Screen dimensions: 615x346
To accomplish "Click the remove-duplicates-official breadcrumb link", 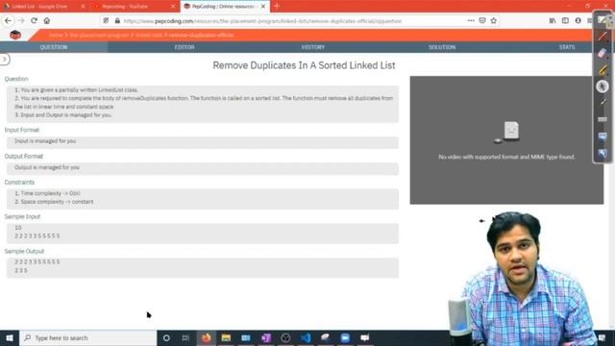I will (x=201, y=35).
